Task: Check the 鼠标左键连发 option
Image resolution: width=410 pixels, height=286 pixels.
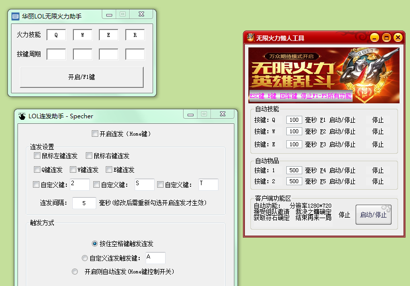Action: [x=37, y=156]
